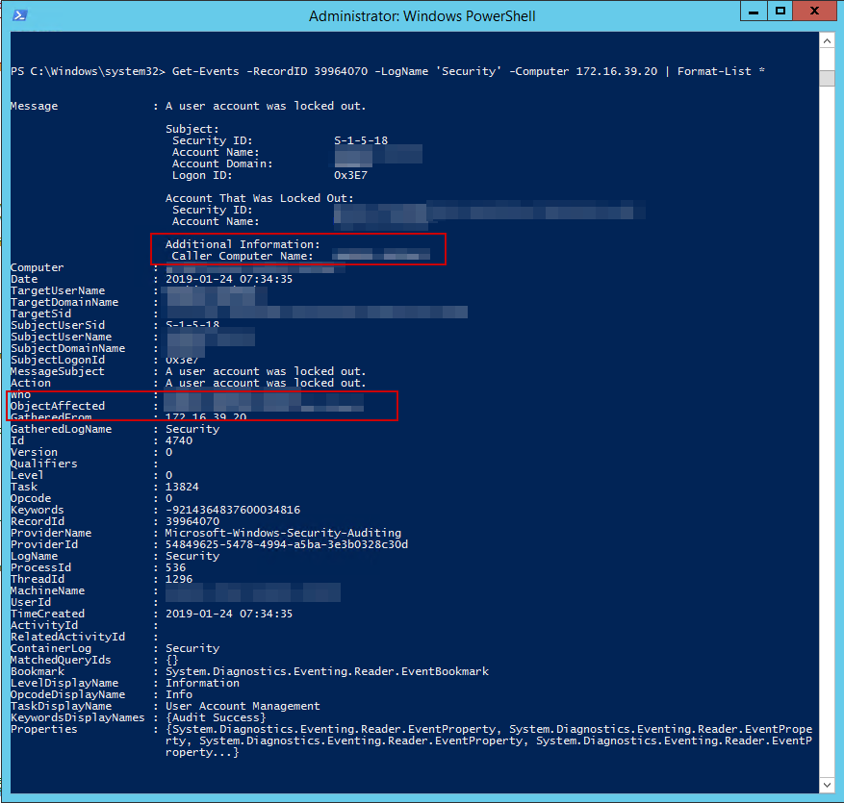The width and height of the screenshot is (844, 803).
Task: Click the RecordId value 39964070
Action: click(192, 521)
